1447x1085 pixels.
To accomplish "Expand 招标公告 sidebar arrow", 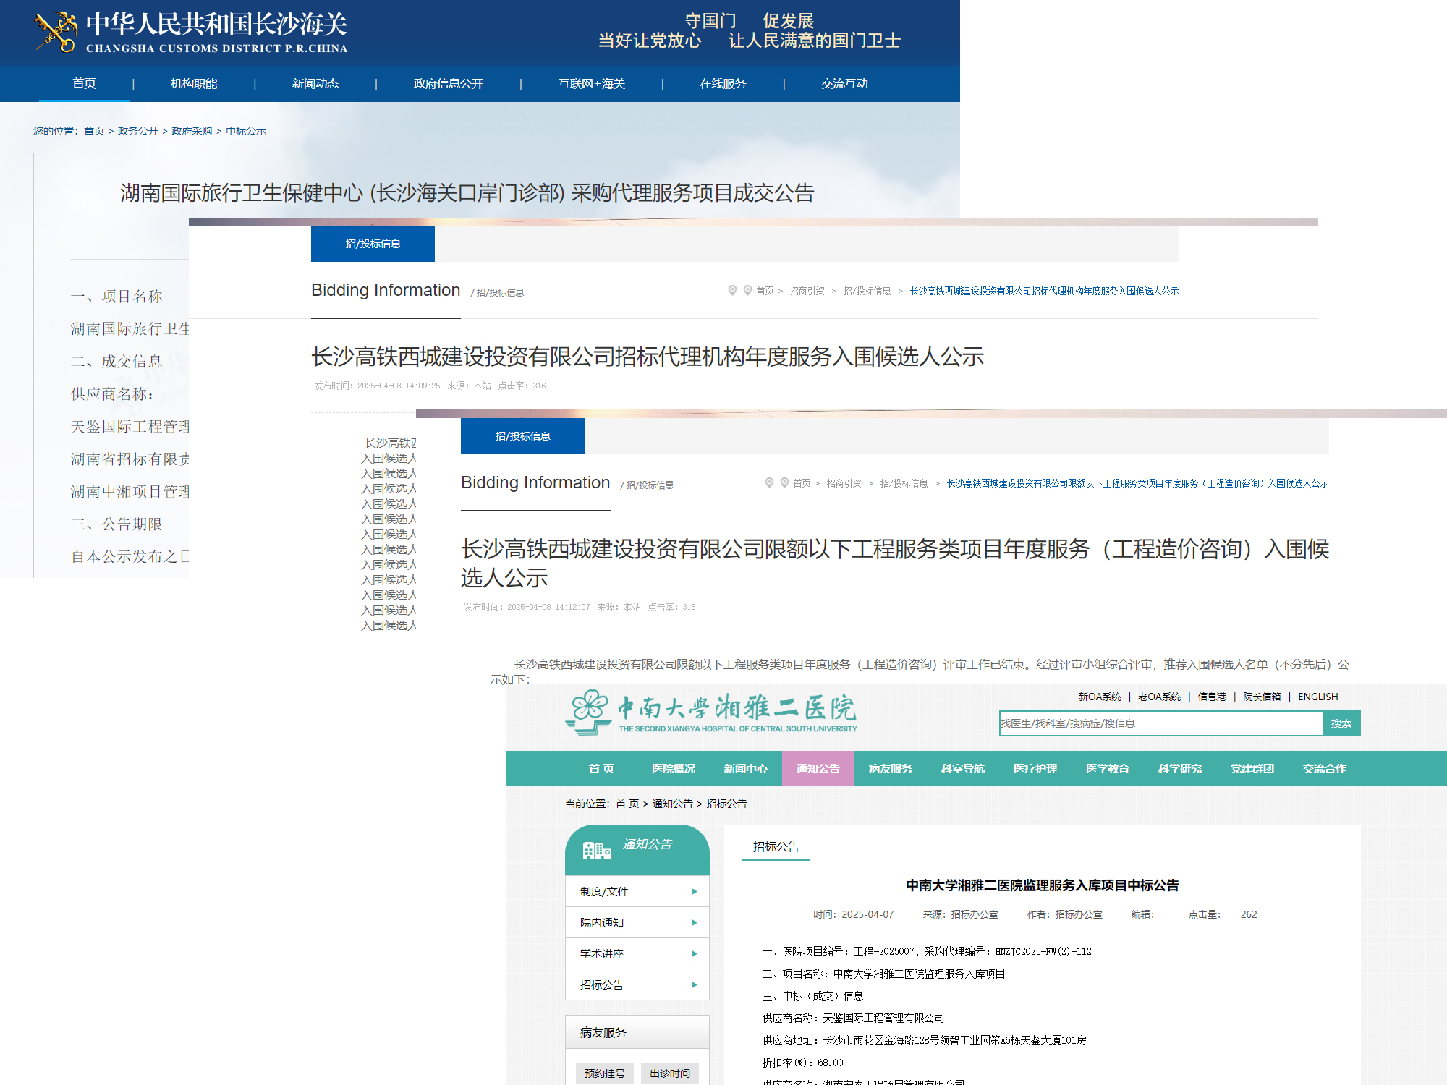I will (695, 985).
